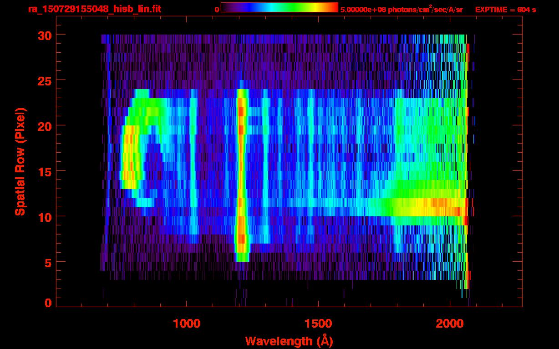This screenshot has height=349, width=559.
Task: Click the color bar minimum label 0
Action: tap(217, 10)
